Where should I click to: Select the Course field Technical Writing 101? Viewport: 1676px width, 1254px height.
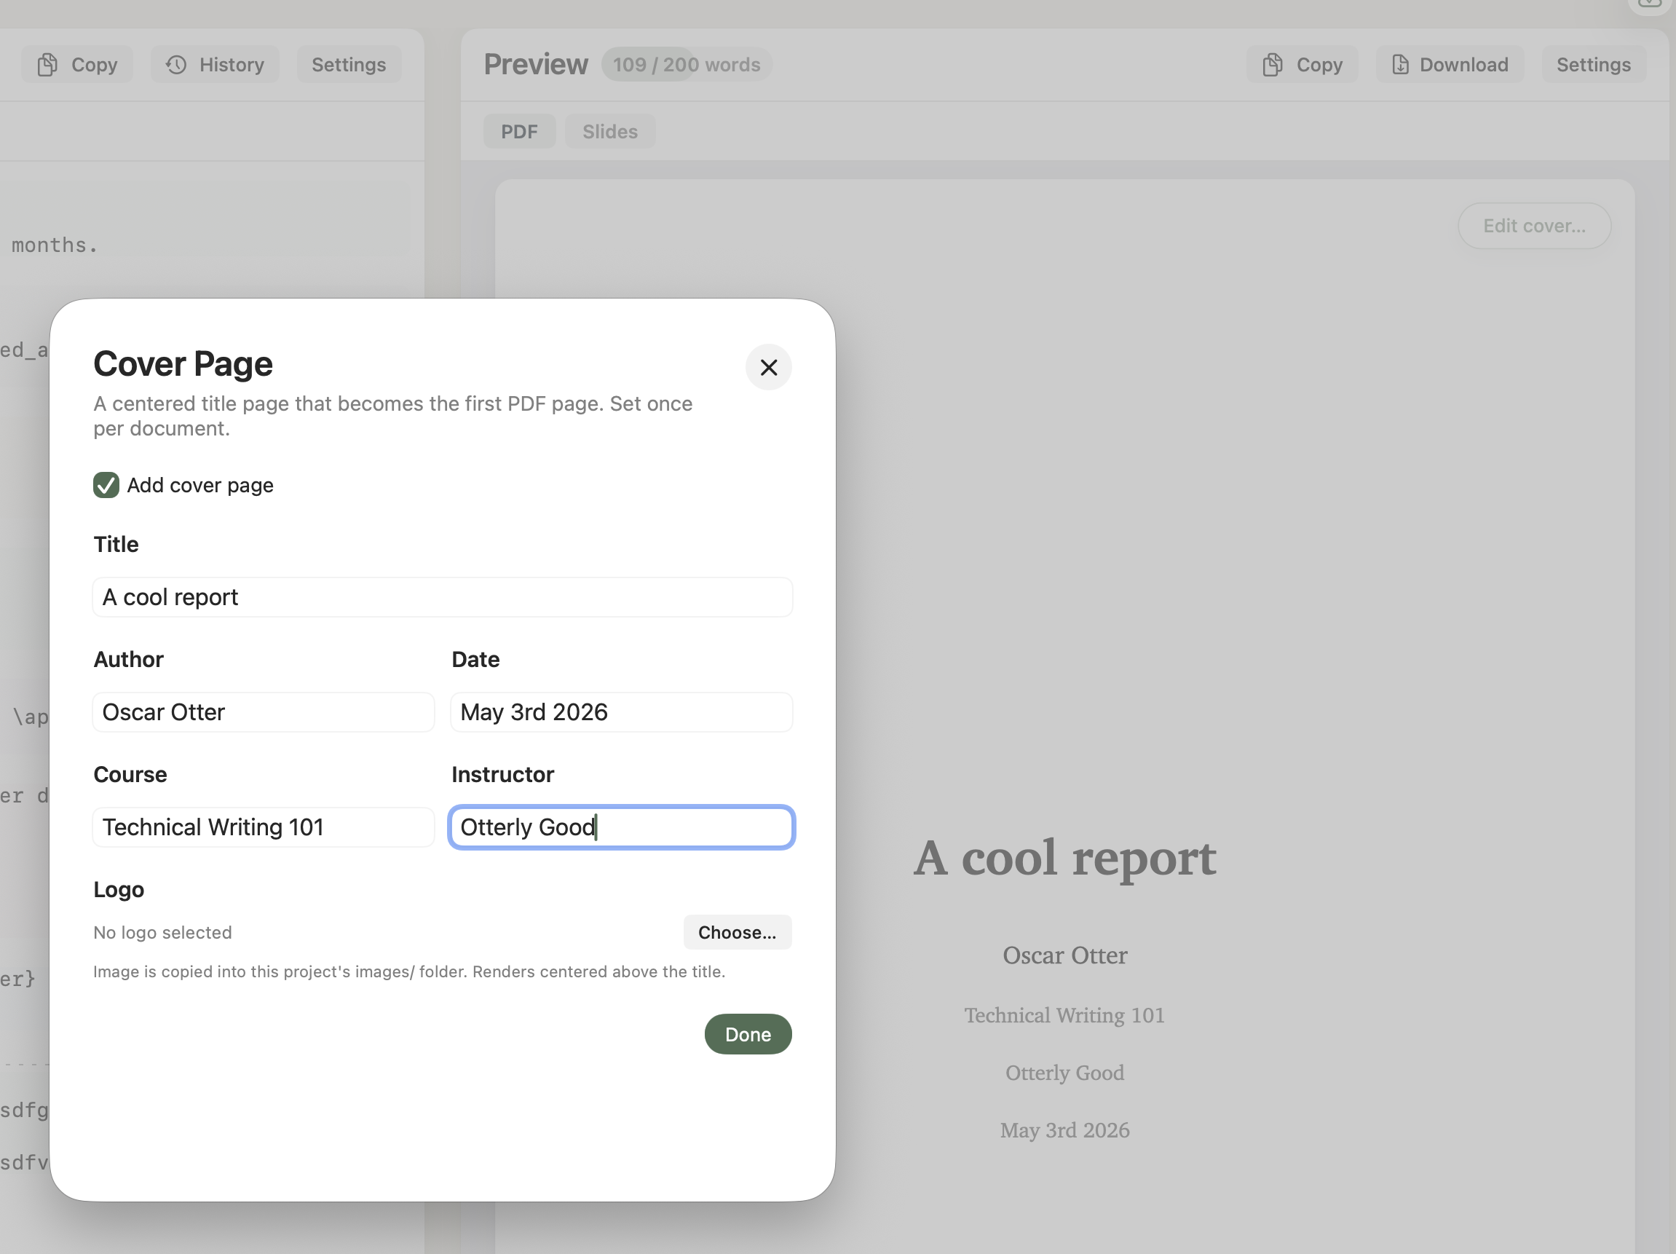coord(264,827)
